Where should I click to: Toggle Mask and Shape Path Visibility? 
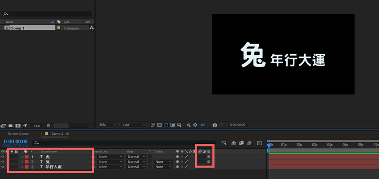166,125
